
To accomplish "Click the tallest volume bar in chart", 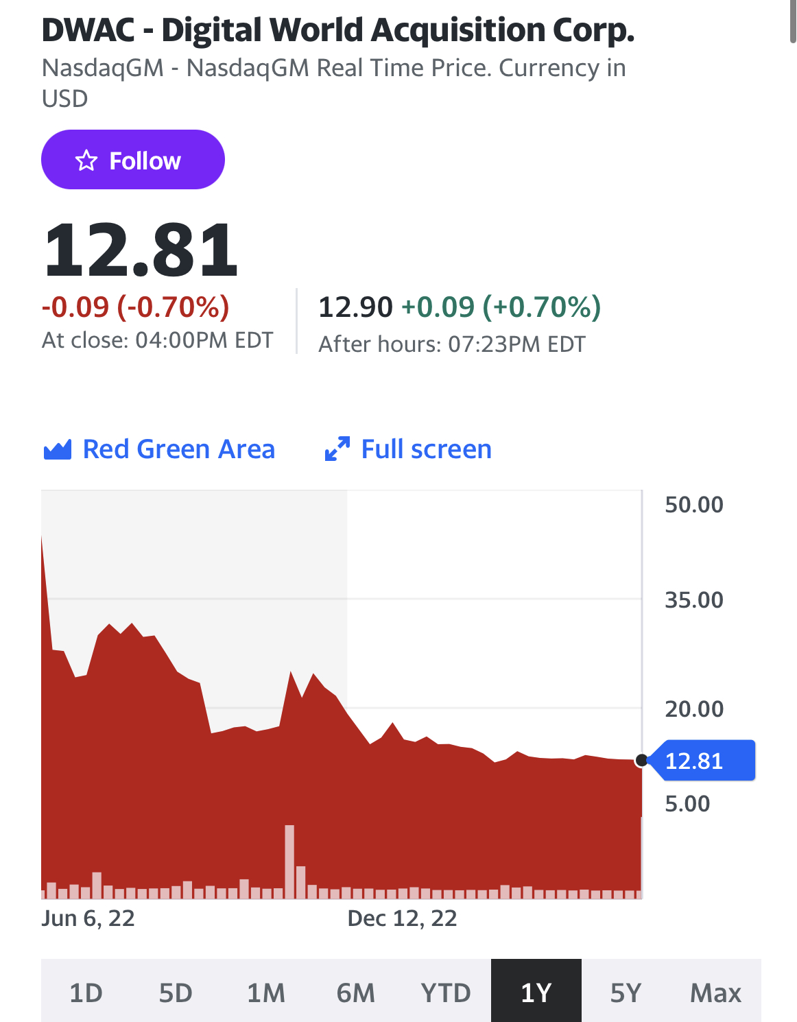I will (x=289, y=861).
